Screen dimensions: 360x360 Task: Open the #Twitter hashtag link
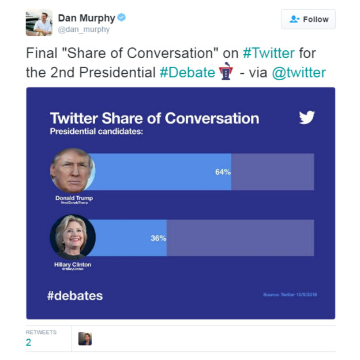[x=269, y=53]
